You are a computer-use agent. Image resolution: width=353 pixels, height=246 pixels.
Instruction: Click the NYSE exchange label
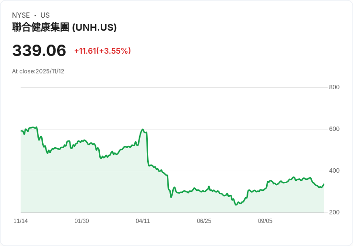tap(21, 15)
